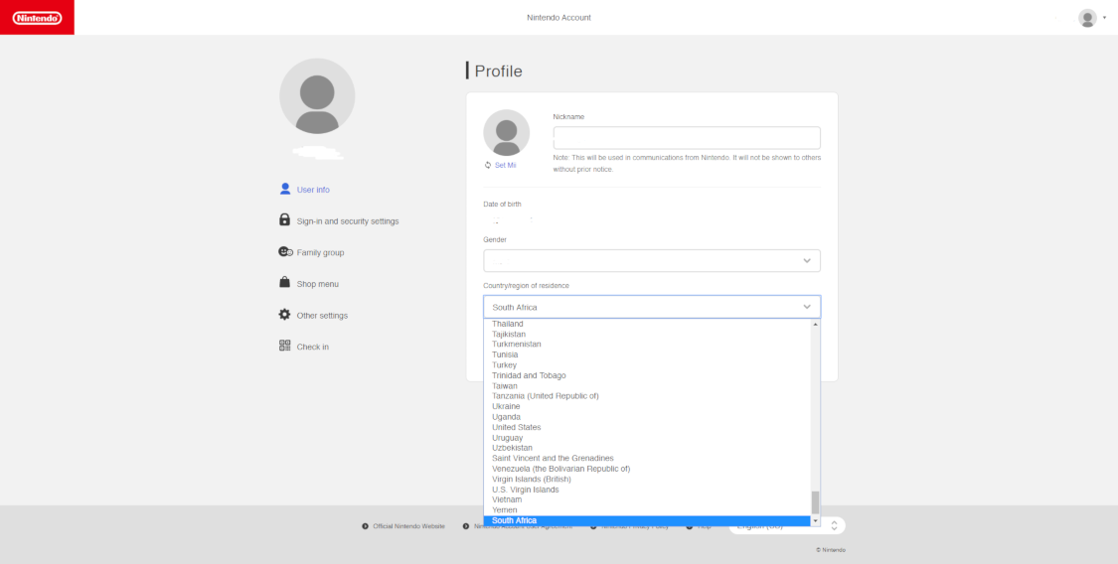The height and width of the screenshot is (564, 1118).
Task: Select Turkmenistan from the country list
Action: coord(647,344)
